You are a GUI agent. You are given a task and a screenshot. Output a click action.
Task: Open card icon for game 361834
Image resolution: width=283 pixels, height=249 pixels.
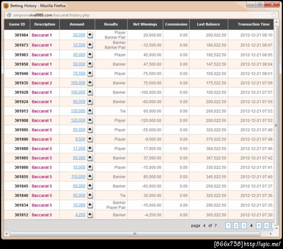tap(90, 205)
